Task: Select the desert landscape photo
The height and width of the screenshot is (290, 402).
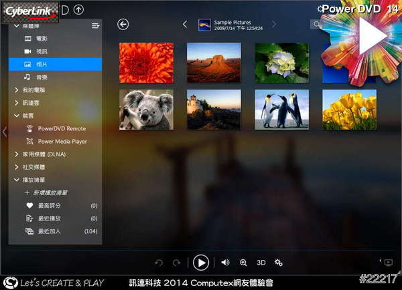Action: pyautogui.click(x=214, y=63)
